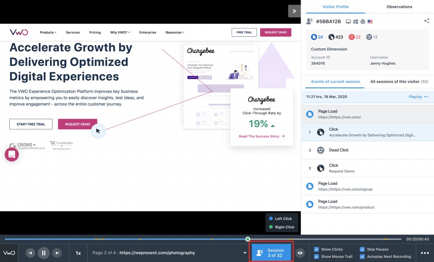Change playback speed 1x

[x=78, y=253]
